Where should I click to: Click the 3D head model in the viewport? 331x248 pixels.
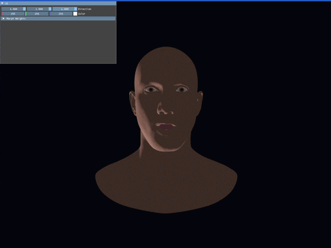166,130
